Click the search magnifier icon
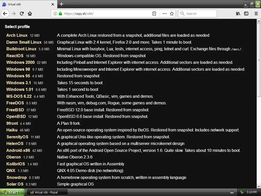 point(182,14)
